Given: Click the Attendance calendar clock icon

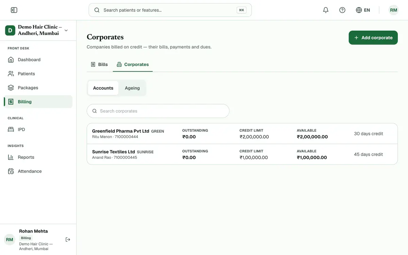Looking at the screenshot, I should click(x=11, y=171).
